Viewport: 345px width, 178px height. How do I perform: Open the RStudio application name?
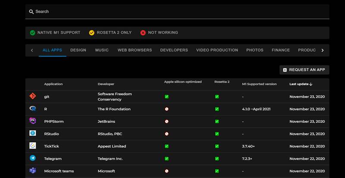tap(51, 134)
